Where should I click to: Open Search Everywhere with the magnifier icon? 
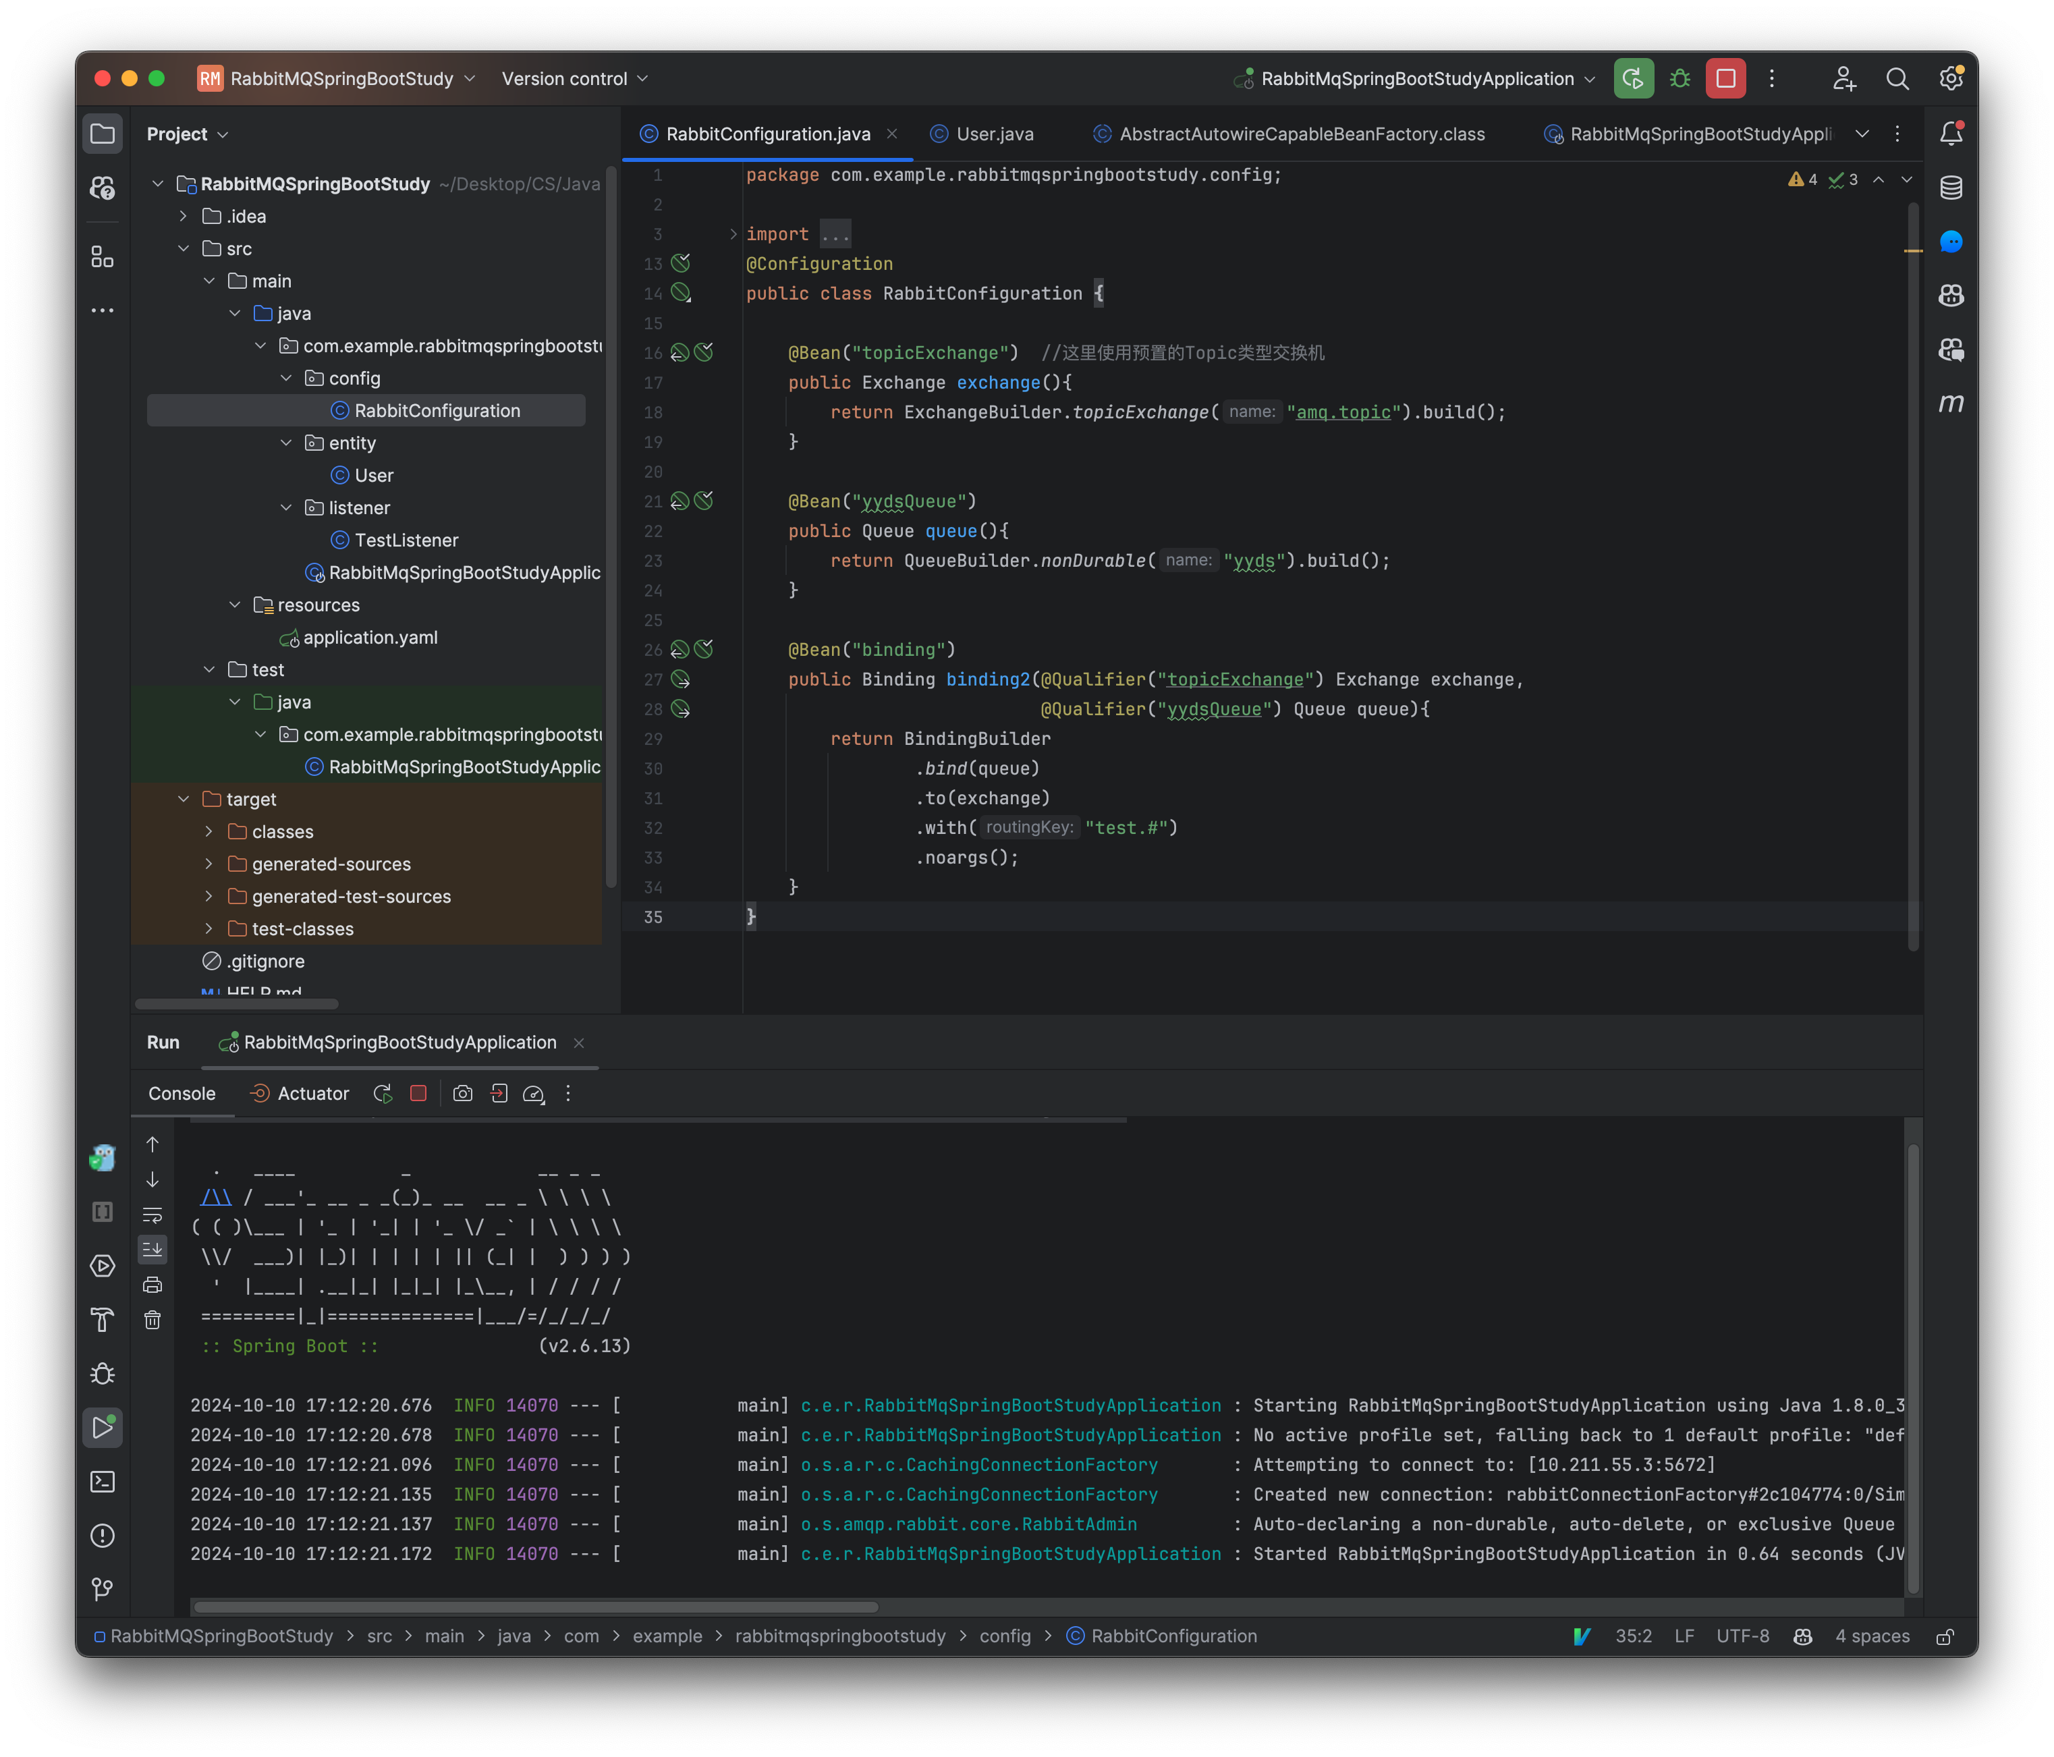click(x=1898, y=78)
